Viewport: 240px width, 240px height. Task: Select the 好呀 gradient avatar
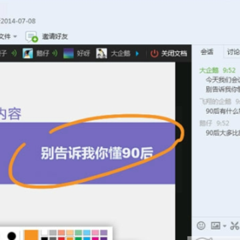pos(68,53)
